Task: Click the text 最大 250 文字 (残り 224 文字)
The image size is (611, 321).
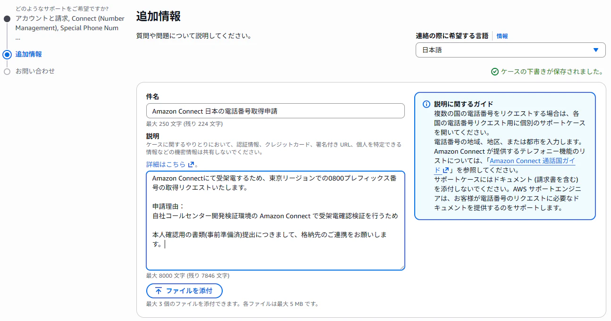Action: point(184,124)
